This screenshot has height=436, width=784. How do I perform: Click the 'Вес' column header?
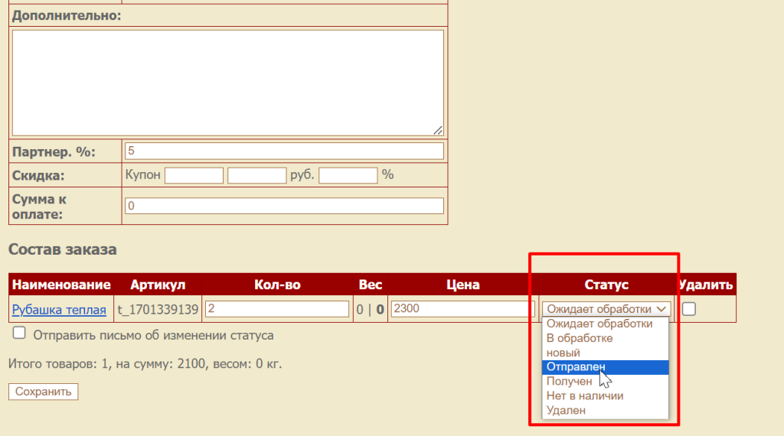point(371,285)
